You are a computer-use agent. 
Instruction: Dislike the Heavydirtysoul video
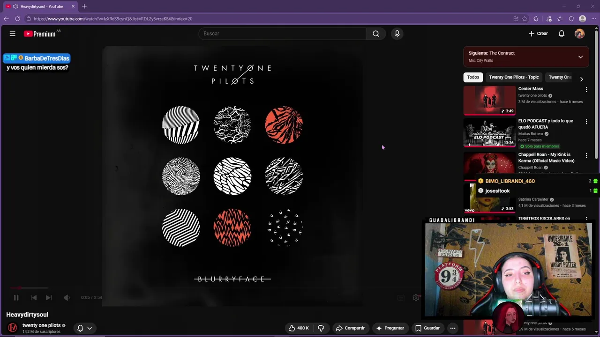(321, 328)
